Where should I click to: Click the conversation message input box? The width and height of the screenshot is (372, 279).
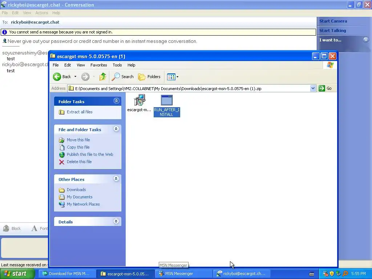tap(25, 248)
